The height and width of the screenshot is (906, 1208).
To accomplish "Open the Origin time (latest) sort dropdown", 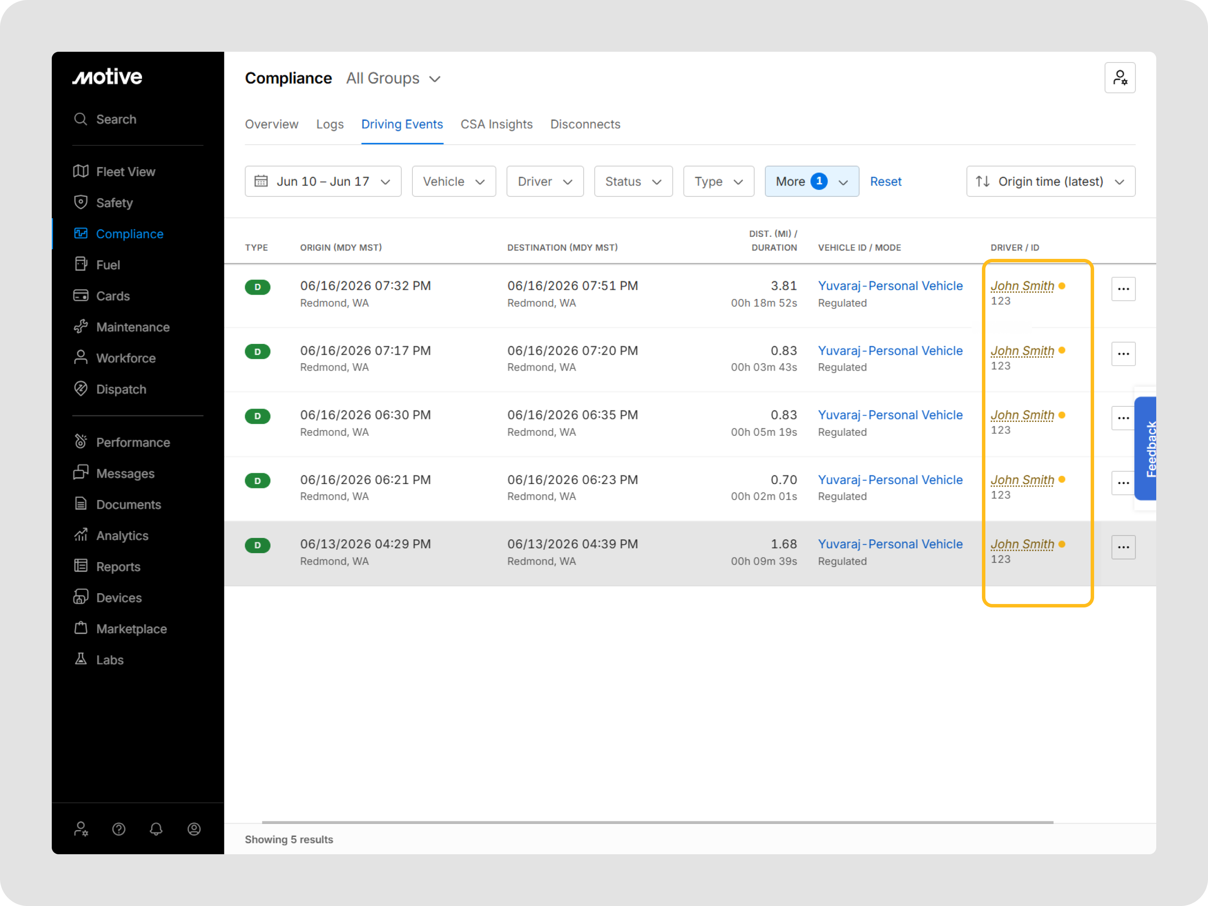I will [1050, 181].
